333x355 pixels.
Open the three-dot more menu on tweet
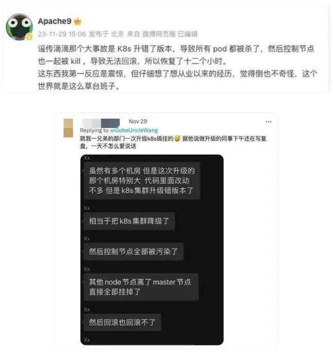[x=268, y=122]
